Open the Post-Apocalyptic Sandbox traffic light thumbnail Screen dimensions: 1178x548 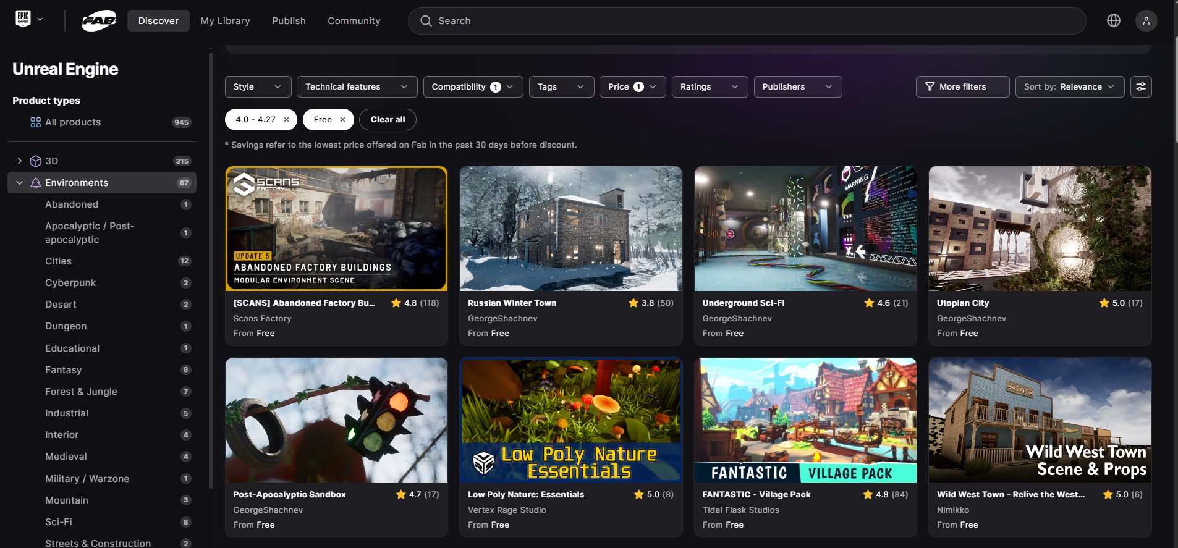(x=336, y=420)
